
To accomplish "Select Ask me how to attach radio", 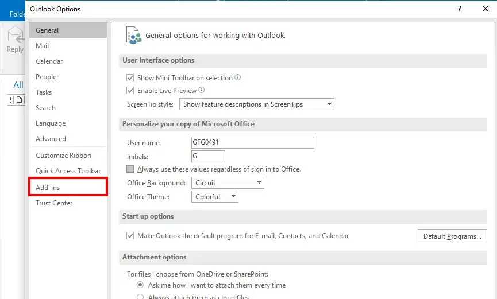I will (140, 285).
